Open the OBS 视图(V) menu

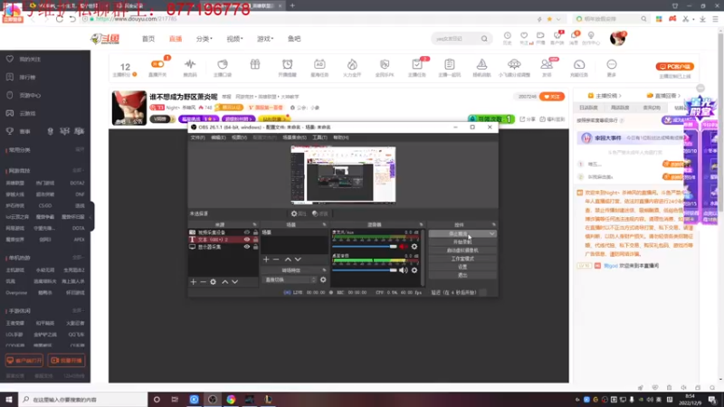point(239,137)
